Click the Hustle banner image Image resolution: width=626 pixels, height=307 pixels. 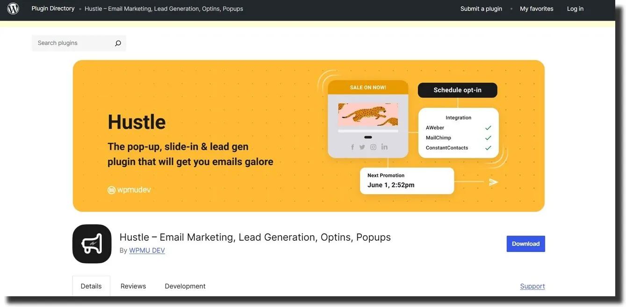click(309, 136)
